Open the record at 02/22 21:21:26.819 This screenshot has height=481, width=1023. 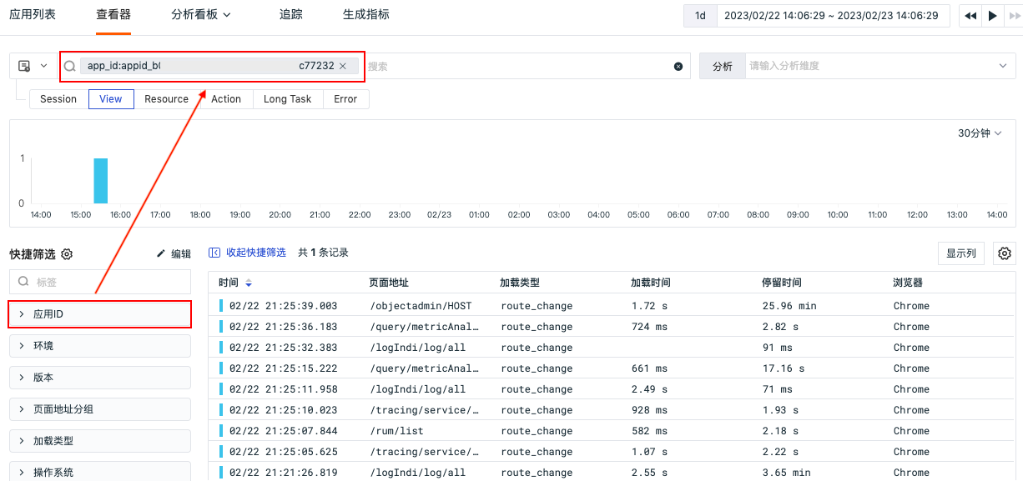612,473
